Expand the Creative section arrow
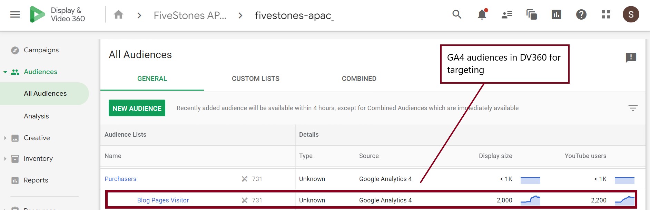650x210 pixels. tap(5, 138)
